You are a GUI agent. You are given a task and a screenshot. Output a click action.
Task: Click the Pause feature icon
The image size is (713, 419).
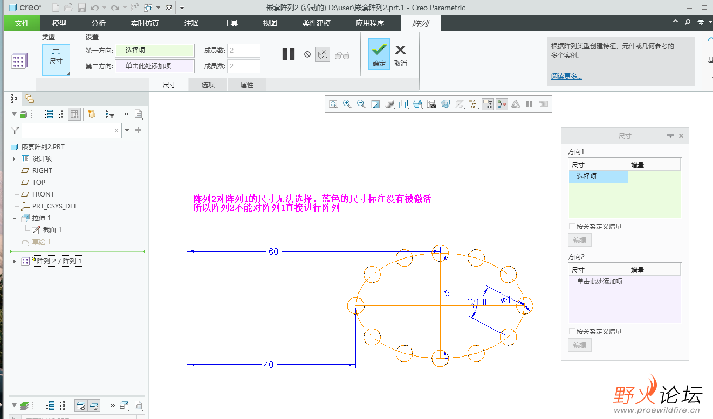[289, 54]
